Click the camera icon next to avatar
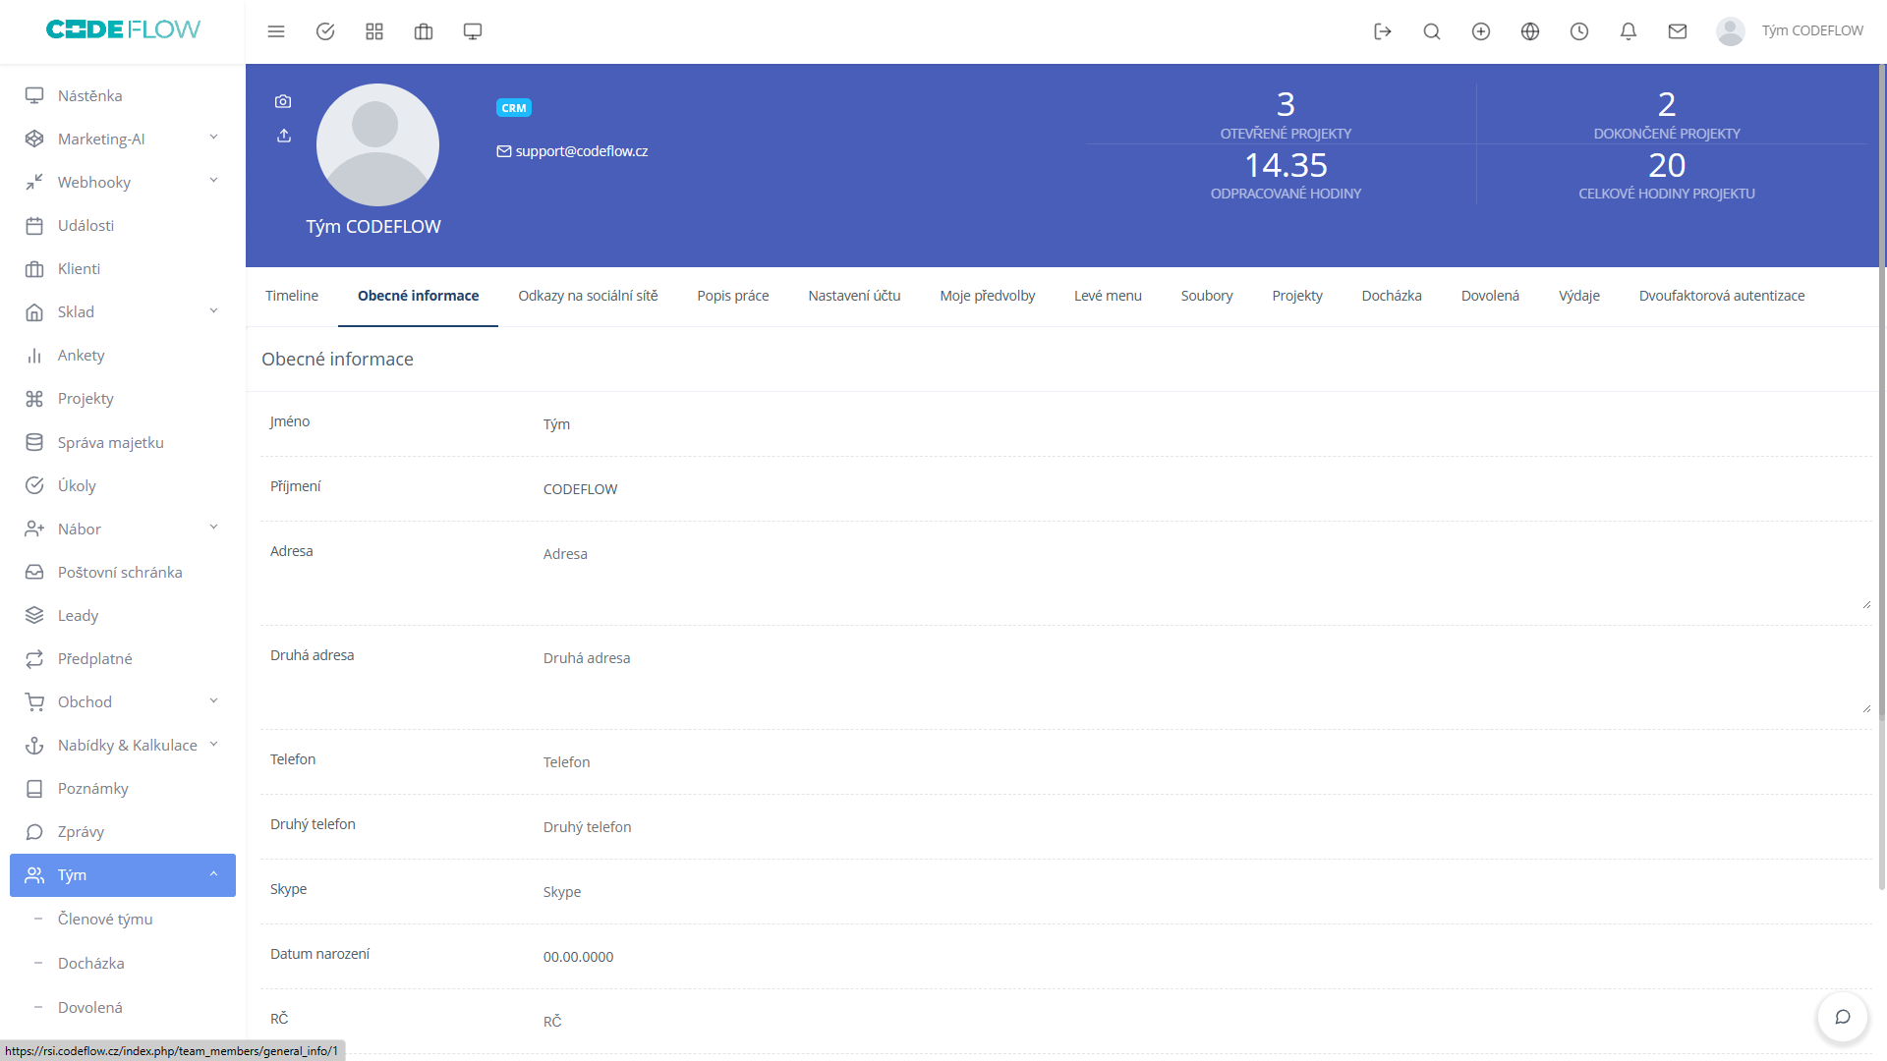This screenshot has height=1061, width=1887. tap(283, 101)
